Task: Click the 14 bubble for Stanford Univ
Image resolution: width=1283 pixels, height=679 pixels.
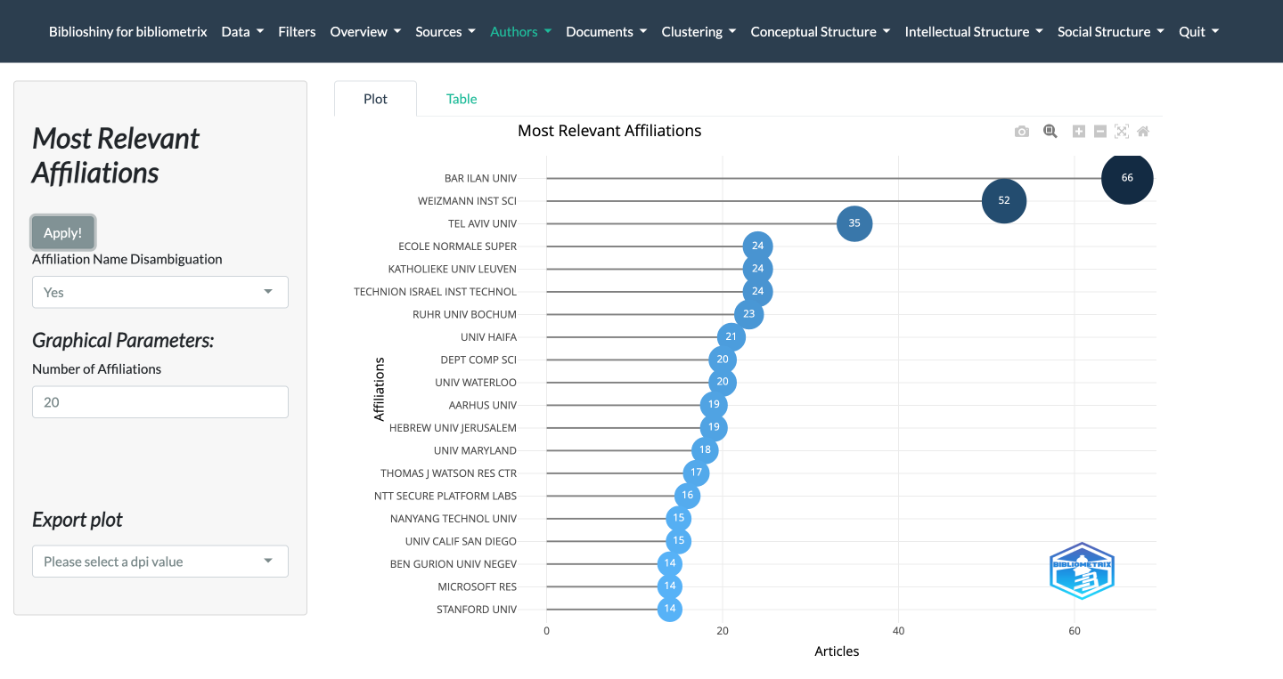Action: click(x=670, y=610)
